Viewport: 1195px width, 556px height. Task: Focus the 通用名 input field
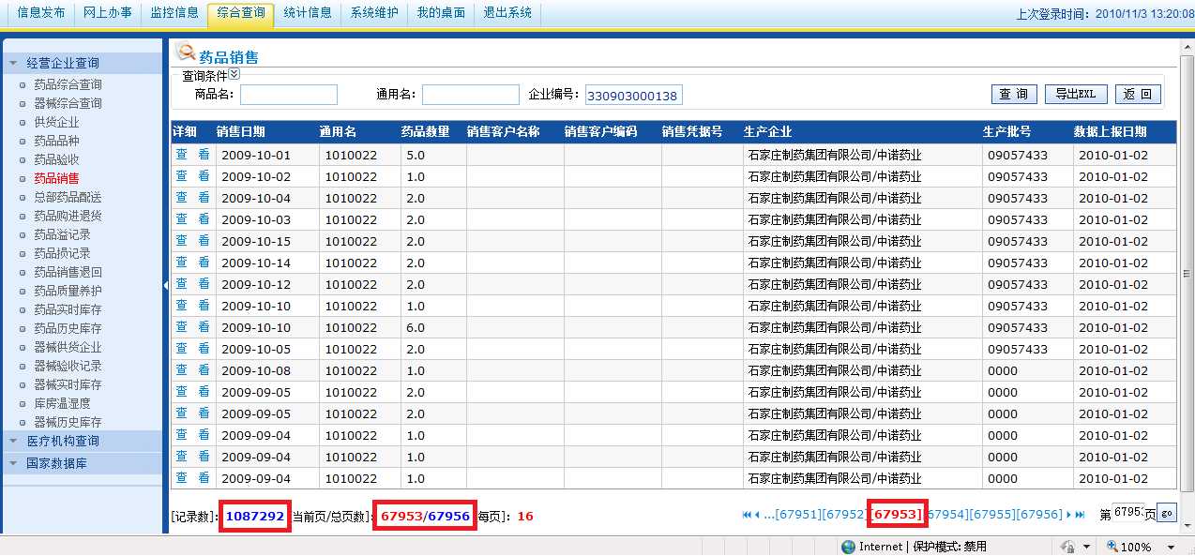(471, 95)
